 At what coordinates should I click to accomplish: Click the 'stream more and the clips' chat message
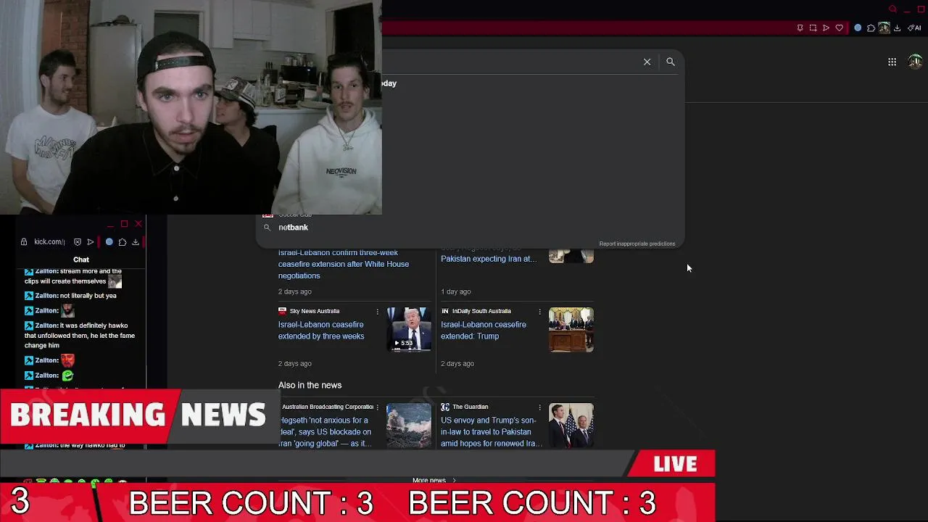(x=73, y=276)
